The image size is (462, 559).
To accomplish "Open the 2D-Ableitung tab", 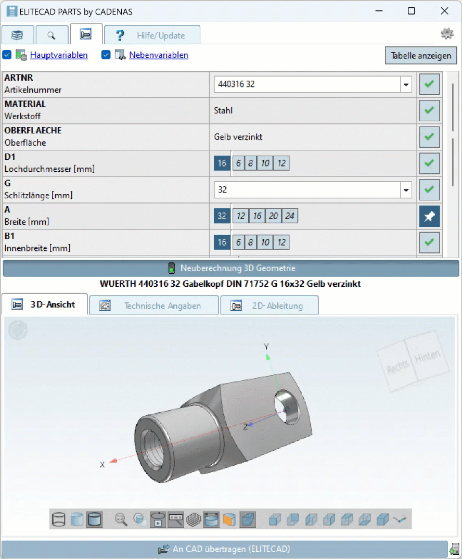I will [x=269, y=305].
